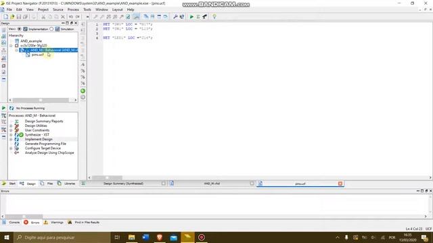The image size is (433, 243).
Task: Open the Warnings output tab
Action: click(x=54, y=222)
